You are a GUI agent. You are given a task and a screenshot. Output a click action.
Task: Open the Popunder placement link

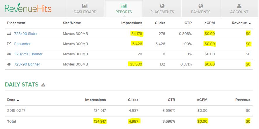tap(22, 44)
